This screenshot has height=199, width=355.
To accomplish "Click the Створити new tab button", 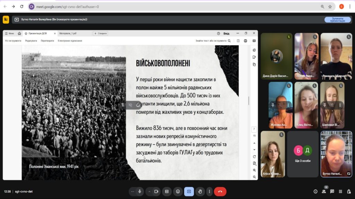I will 100,34.
